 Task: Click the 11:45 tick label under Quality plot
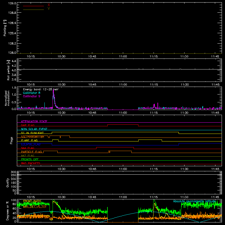[x=215, y=197]
